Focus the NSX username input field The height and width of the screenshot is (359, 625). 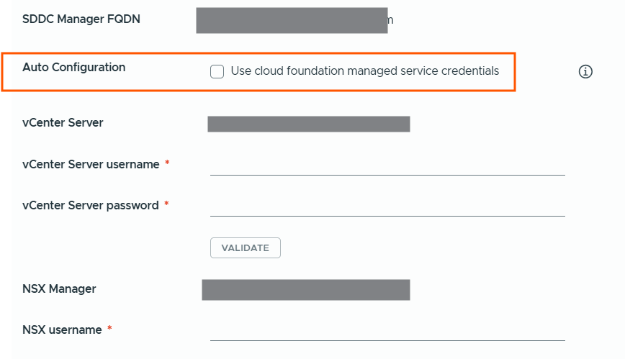(387, 331)
